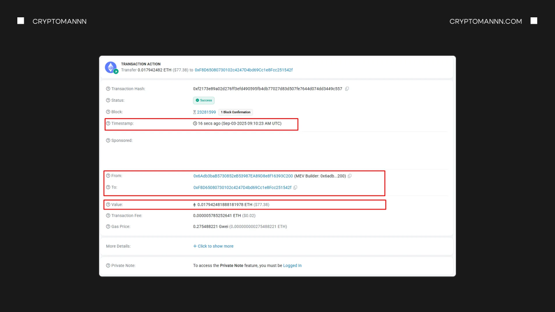Open the help tooltip next to Transaction Fee
Screen dimensions: 555x312
(107, 216)
